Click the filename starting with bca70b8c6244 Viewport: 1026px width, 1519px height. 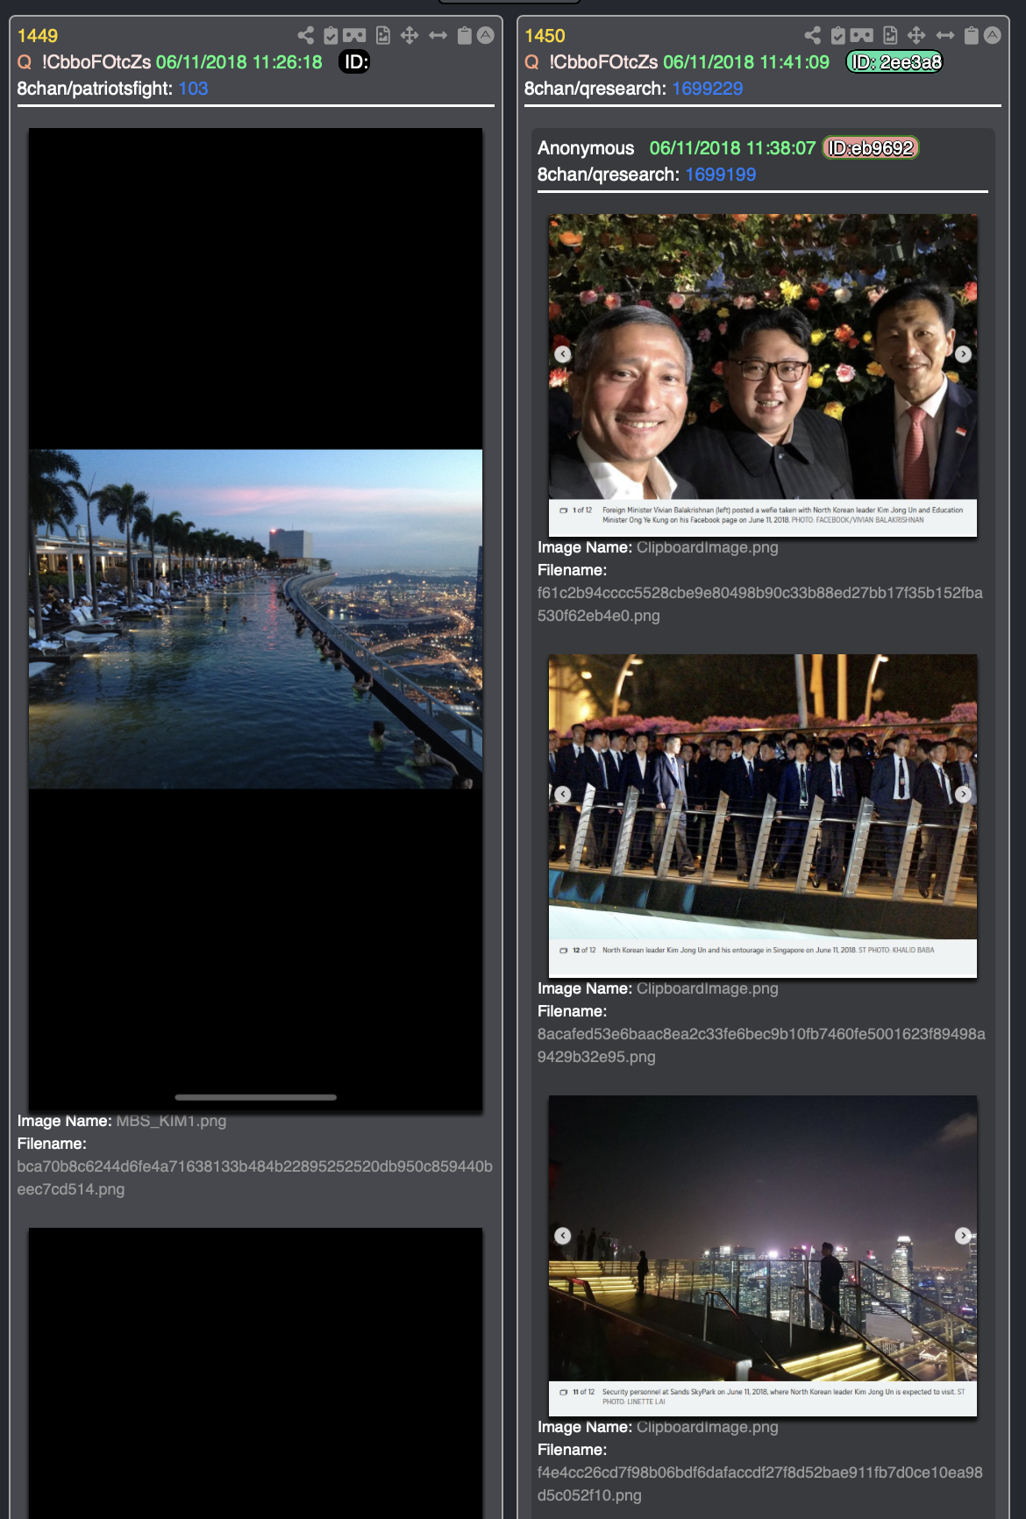[x=255, y=1178]
